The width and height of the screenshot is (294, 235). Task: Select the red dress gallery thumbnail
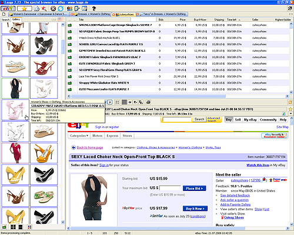coord(15,153)
